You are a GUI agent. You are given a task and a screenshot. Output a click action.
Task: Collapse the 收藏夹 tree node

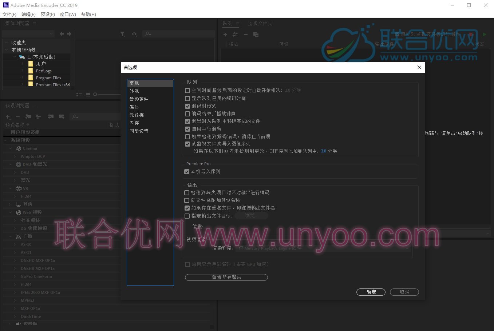[6, 43]
